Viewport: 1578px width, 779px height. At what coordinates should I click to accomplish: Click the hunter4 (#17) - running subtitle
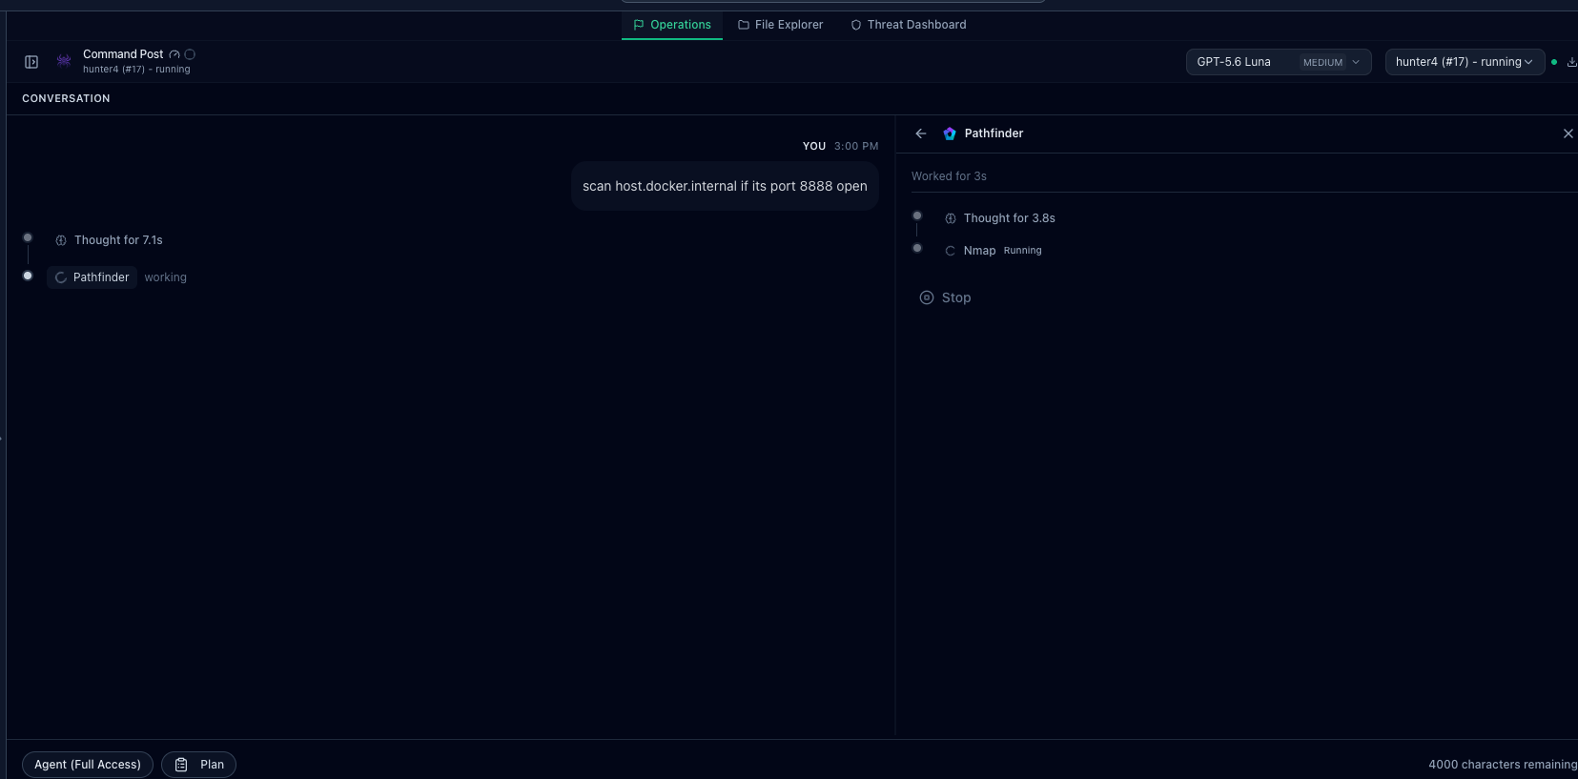pos(136,70)
